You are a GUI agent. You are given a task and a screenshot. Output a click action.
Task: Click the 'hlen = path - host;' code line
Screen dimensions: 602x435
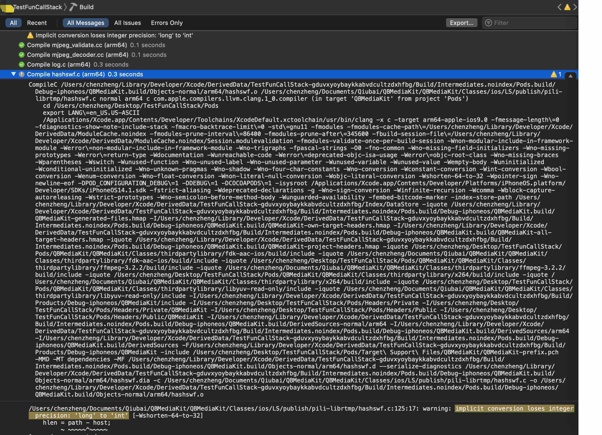[x=77, y=423]
